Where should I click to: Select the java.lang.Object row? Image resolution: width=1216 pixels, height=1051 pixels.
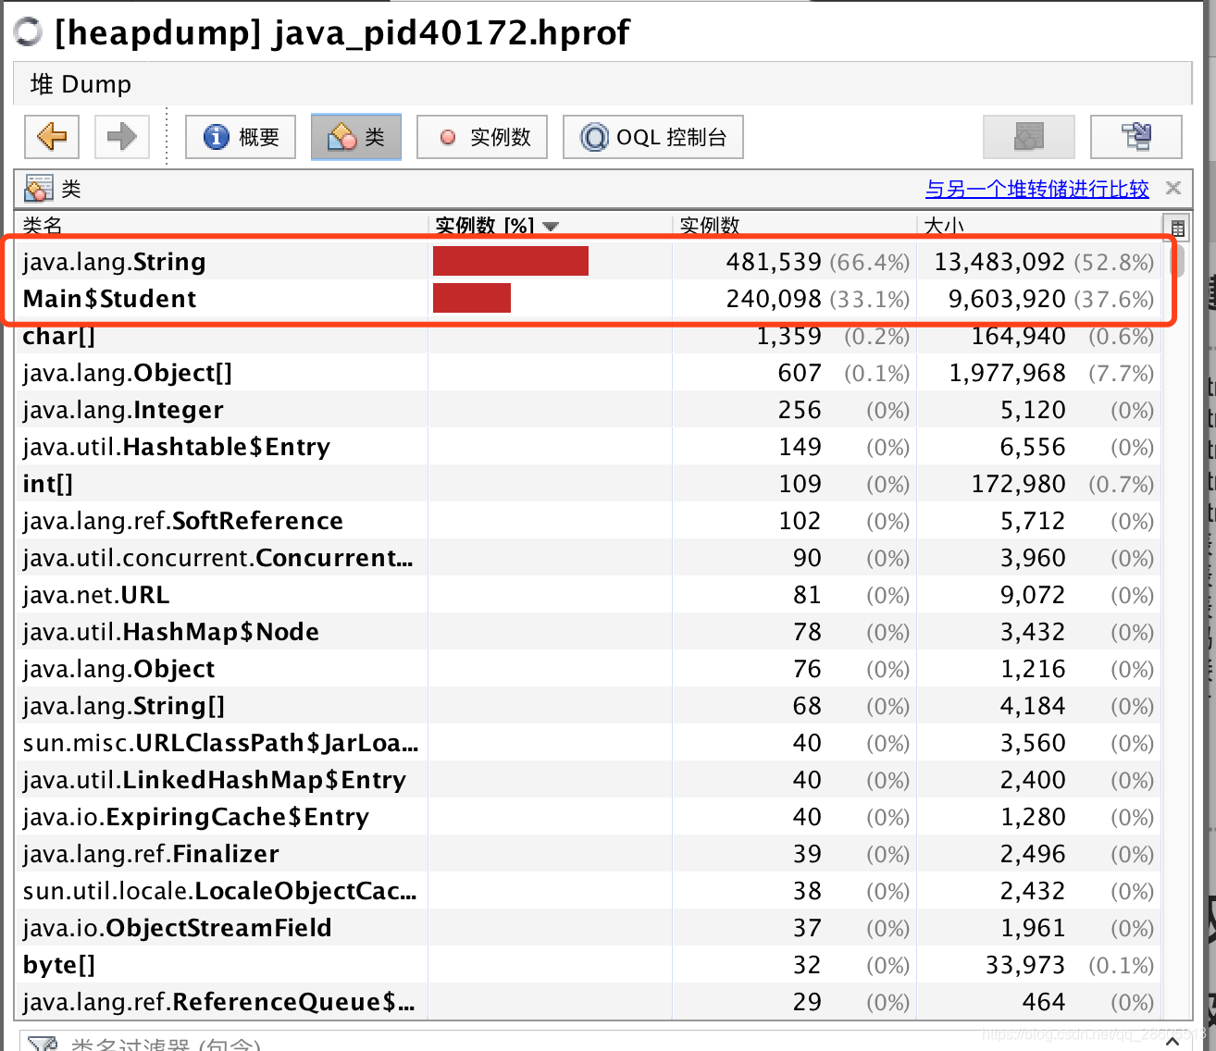pyautogui.click(x=588, y=669)
